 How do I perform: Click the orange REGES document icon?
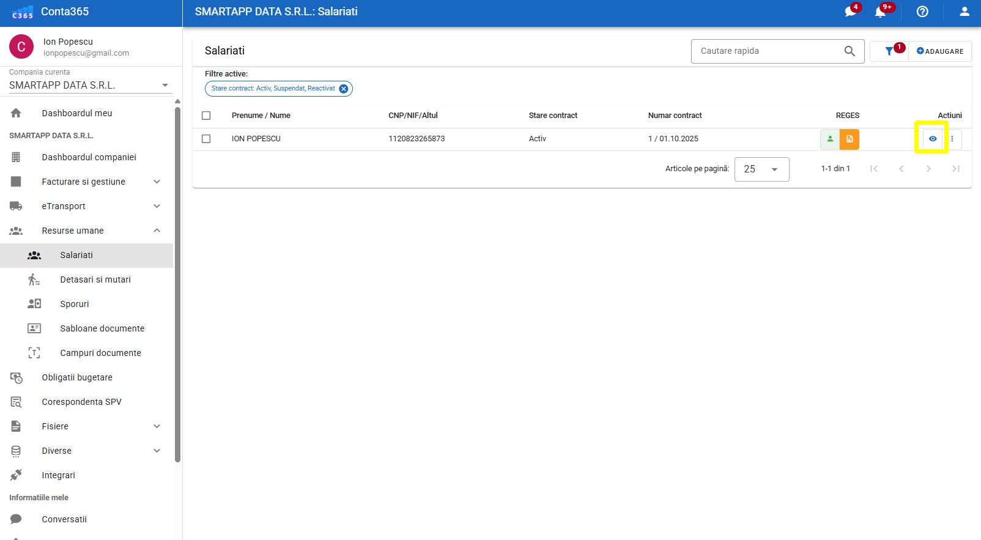pos(850,139)
